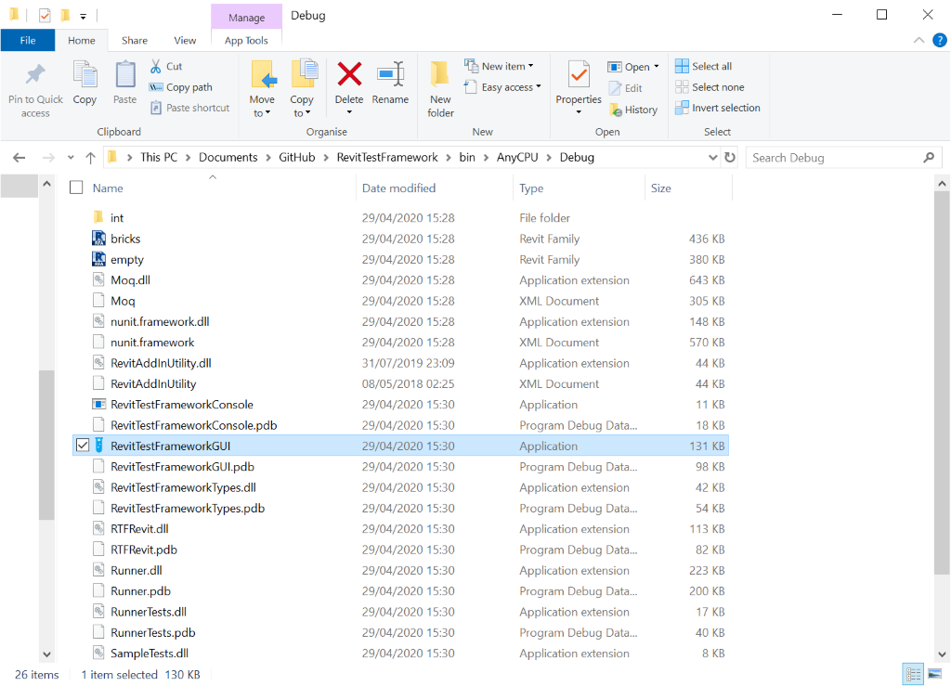Click the bricks Revit Family file icon
Screen dimensions: 951x686
[98, 239]
